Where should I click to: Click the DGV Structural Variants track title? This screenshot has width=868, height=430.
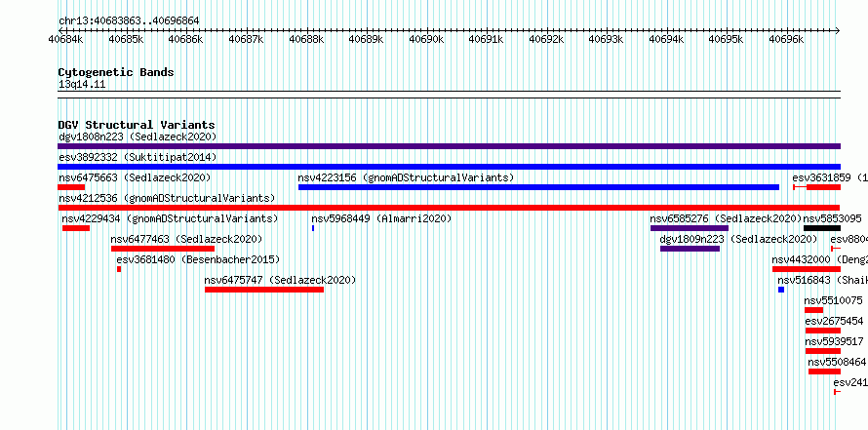(x=137, y=125)
